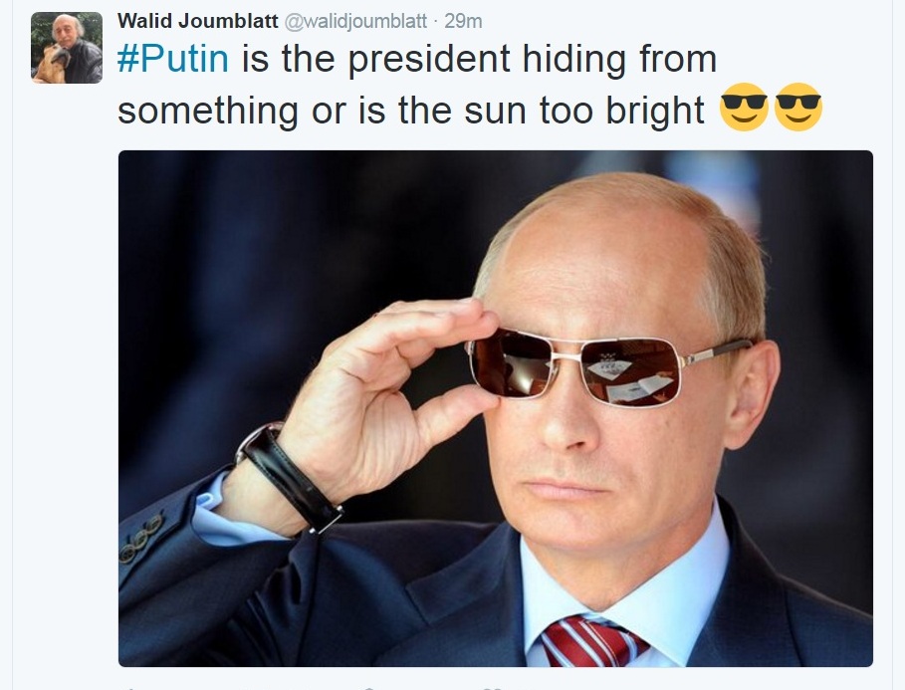
Task: Click the cut-off reply icon below photo
Action: click(x=130, y=688)
